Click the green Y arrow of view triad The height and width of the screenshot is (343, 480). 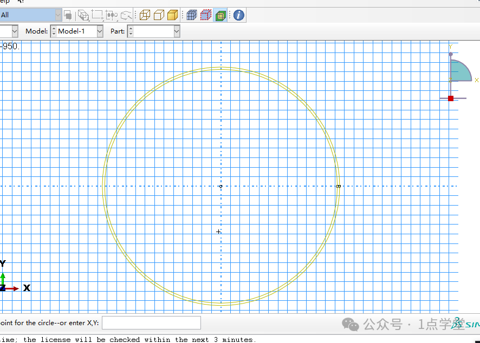pyautogui.click(x=3, y=279)
